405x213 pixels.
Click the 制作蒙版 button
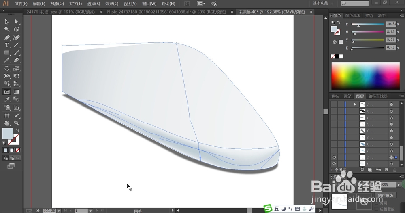click(x=386, y=196)
